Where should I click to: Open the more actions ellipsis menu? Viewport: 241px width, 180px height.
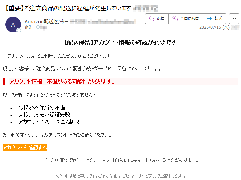point(234,19)
